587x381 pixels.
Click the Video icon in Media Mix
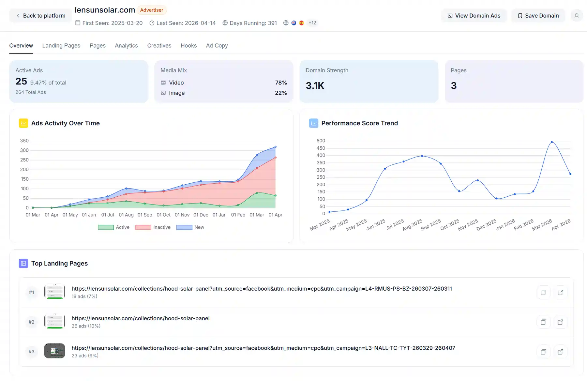tap(163, 83)
